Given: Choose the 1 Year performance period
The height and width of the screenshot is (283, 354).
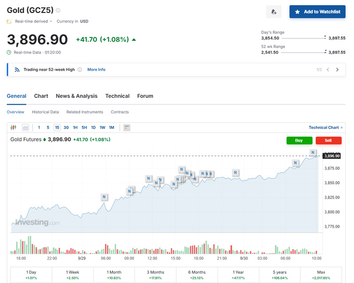Looking at the screenshot, I should pyautogui.click(x=237, y=274).
